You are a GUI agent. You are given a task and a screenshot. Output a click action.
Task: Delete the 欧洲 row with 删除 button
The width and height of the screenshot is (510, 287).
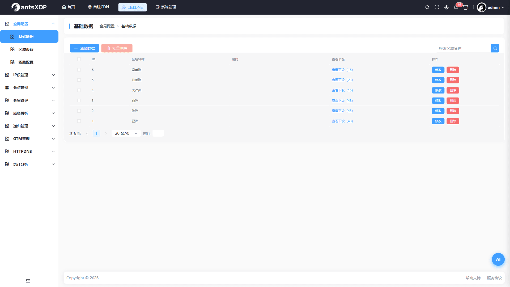pyautogui.click(x=453, y=111)
